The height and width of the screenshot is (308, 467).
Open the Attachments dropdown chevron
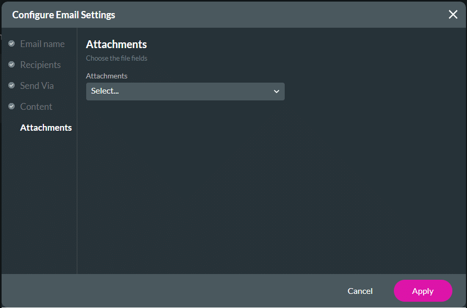tap(276, 91)
